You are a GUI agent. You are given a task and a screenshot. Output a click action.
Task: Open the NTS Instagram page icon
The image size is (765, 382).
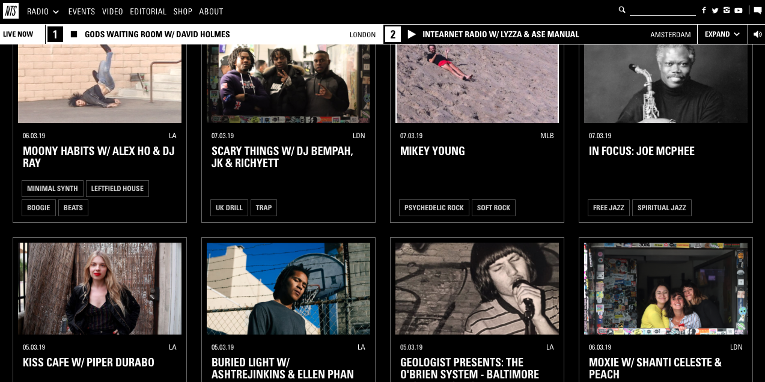pyautogui.click(x=727, y=10)
